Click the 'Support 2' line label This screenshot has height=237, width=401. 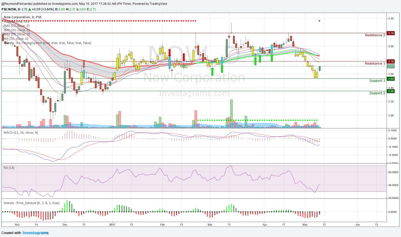click(x=377, y=93)
